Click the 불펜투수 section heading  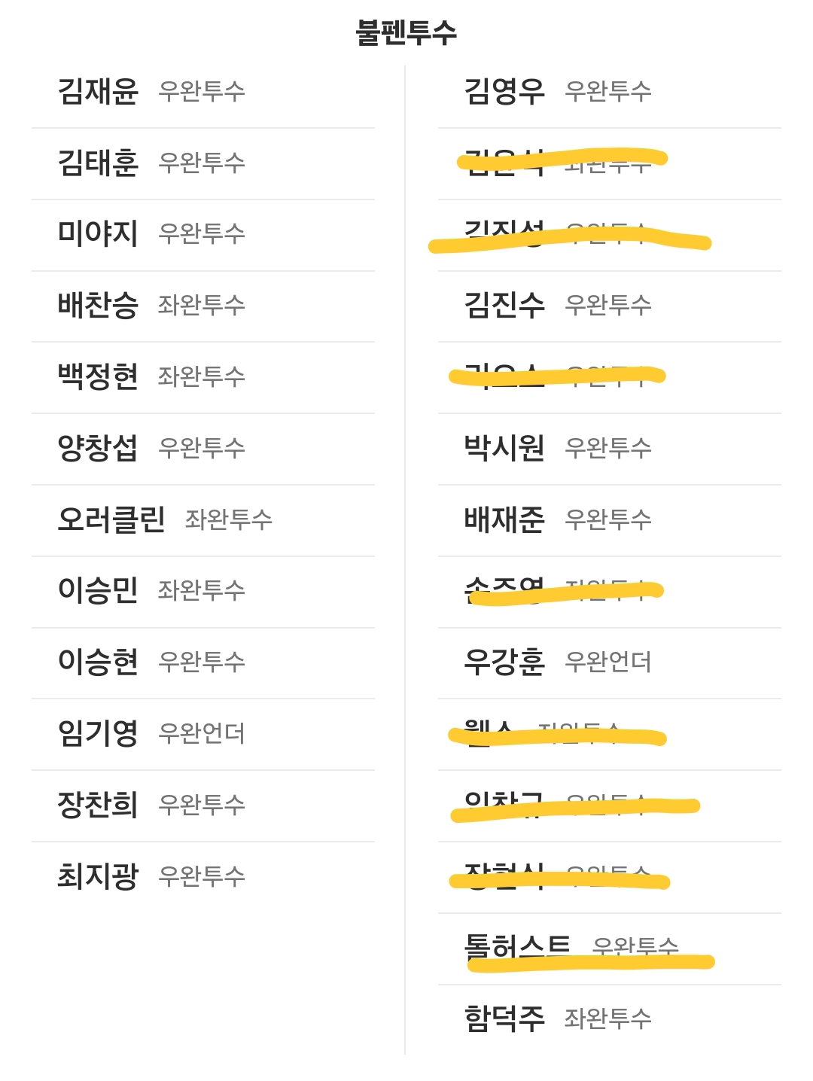click(406, 32)
